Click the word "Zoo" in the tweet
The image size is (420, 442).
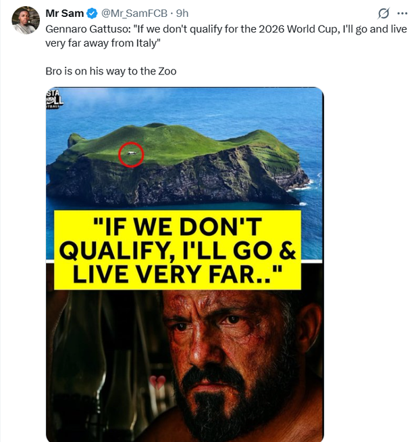pyautogui.click(x=165, y=70)
